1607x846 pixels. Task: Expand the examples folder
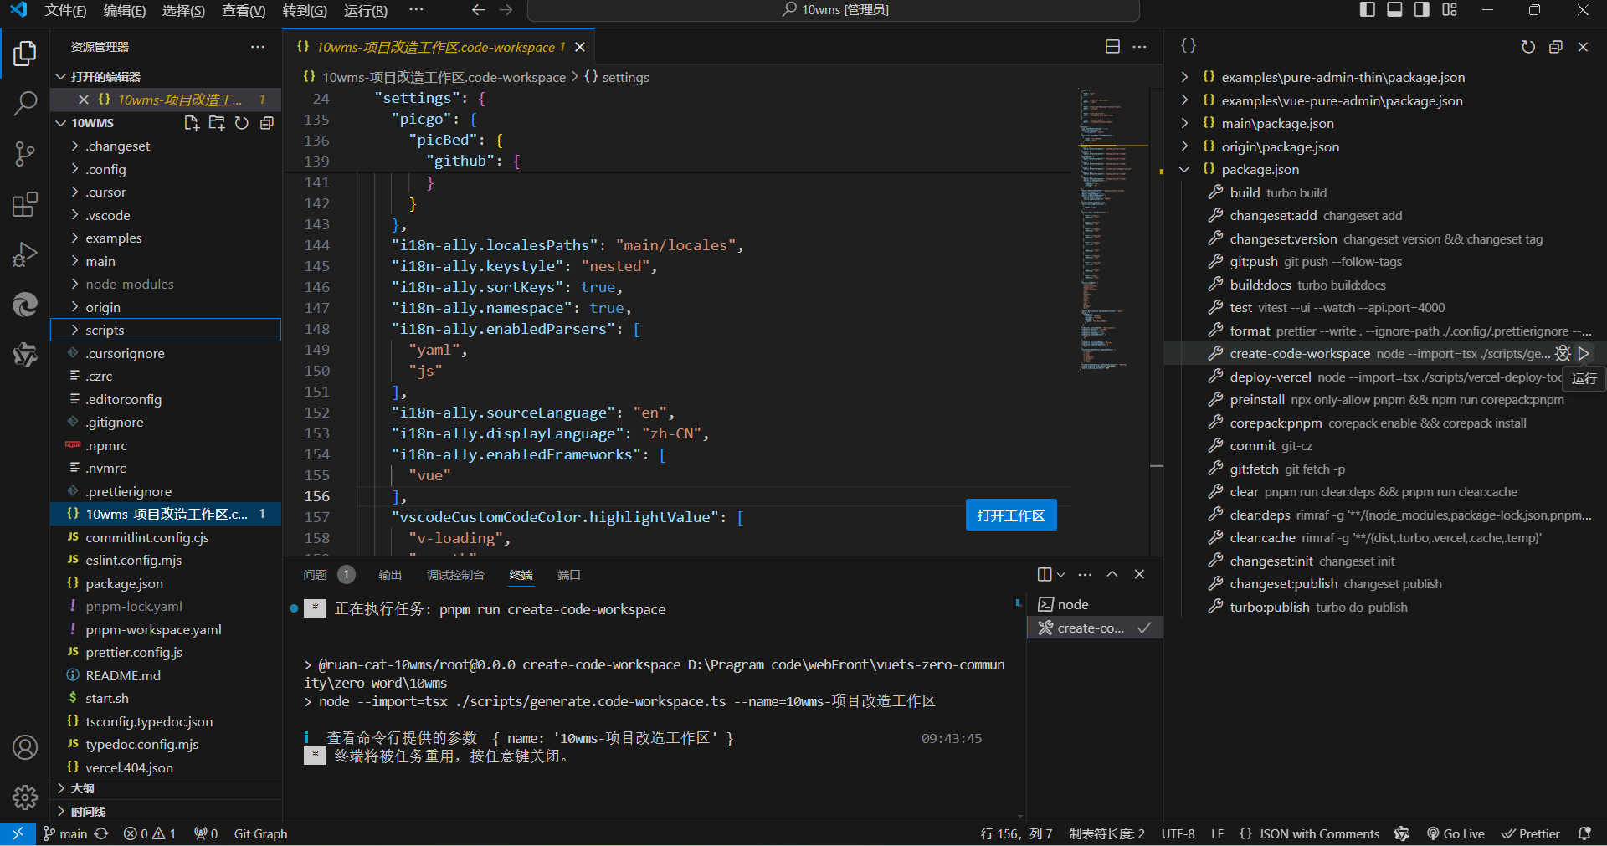tap(166, 238)
